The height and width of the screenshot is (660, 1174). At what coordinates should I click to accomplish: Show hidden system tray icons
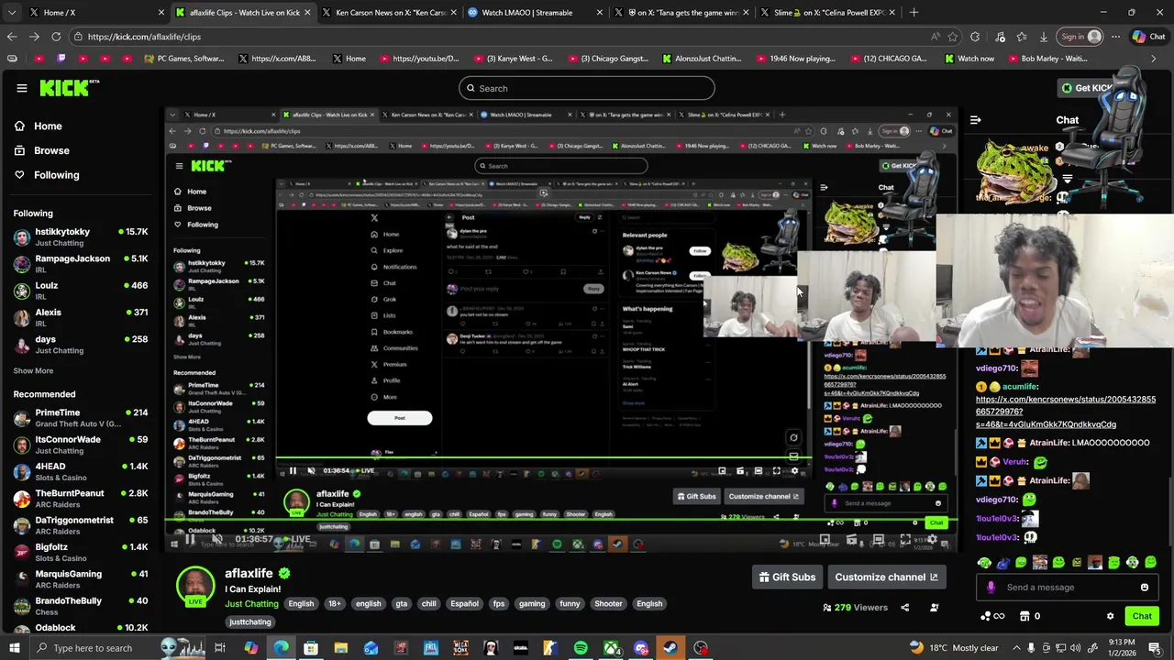click(1016, 648)
